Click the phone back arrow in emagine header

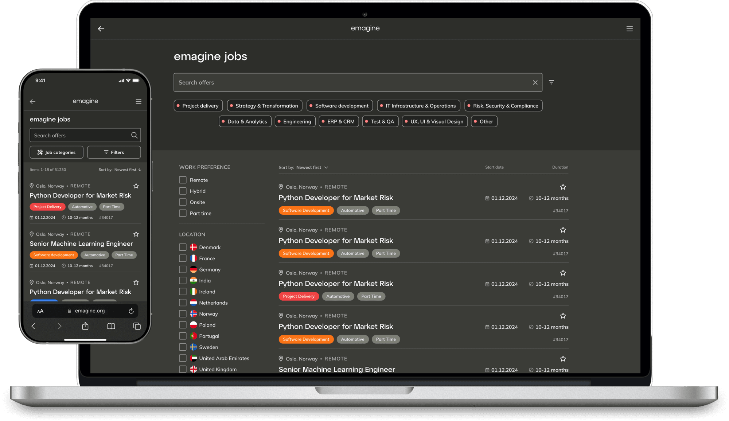point(33,102)
